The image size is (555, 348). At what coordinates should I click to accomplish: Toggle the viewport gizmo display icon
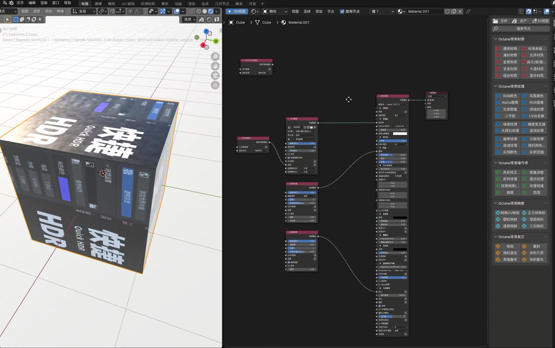click(163, 11)
